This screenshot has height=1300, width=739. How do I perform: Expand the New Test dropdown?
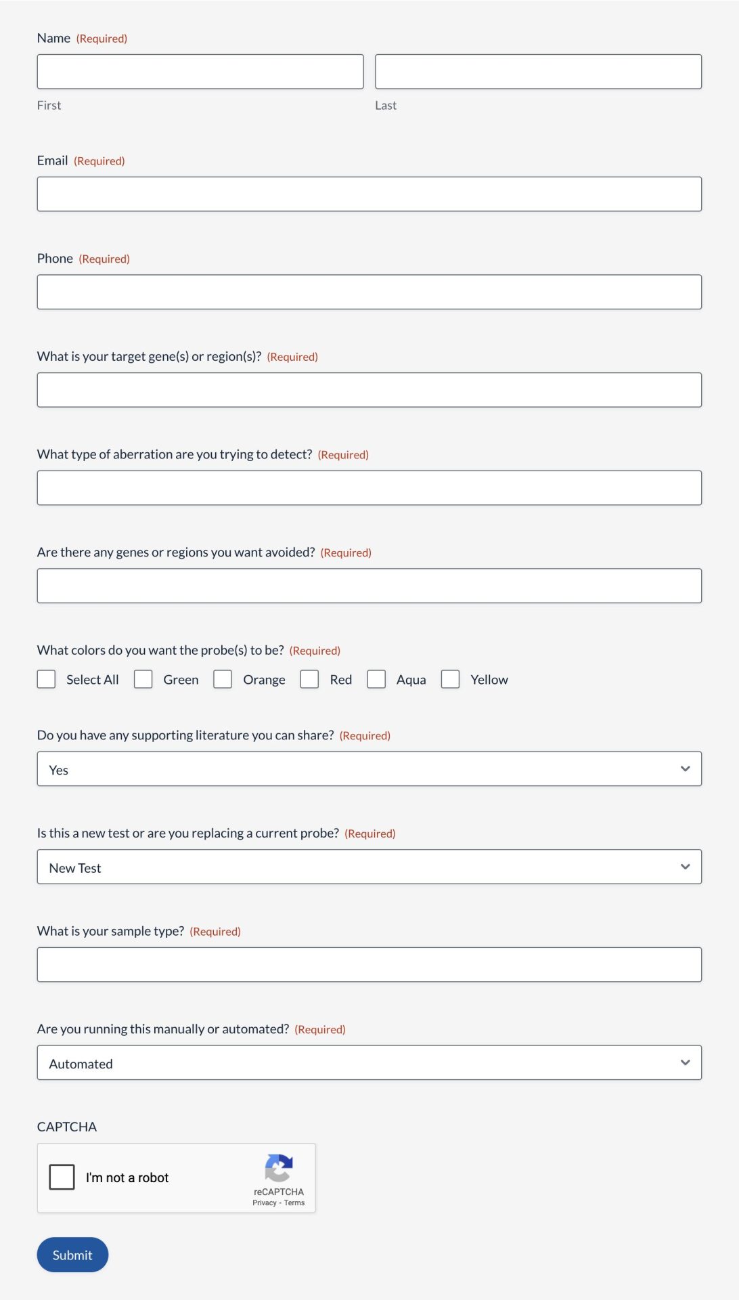369,867
